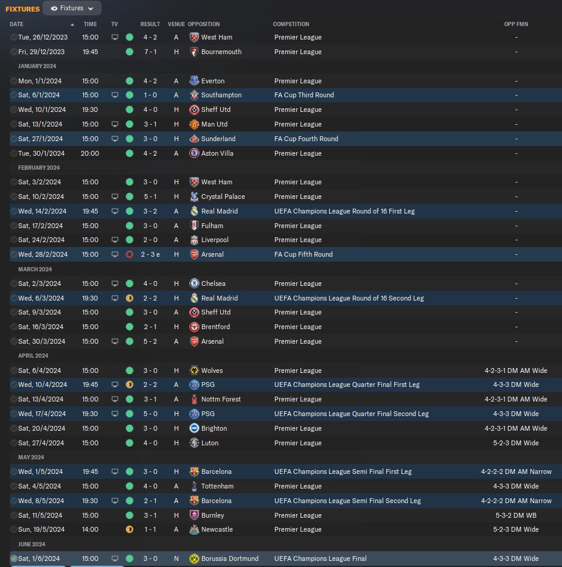Toggle the checkmark on Sat, 13/1/2024 row
Image resolution: width=562 pixels, height=567 pixels.
(x=14, y=124)
